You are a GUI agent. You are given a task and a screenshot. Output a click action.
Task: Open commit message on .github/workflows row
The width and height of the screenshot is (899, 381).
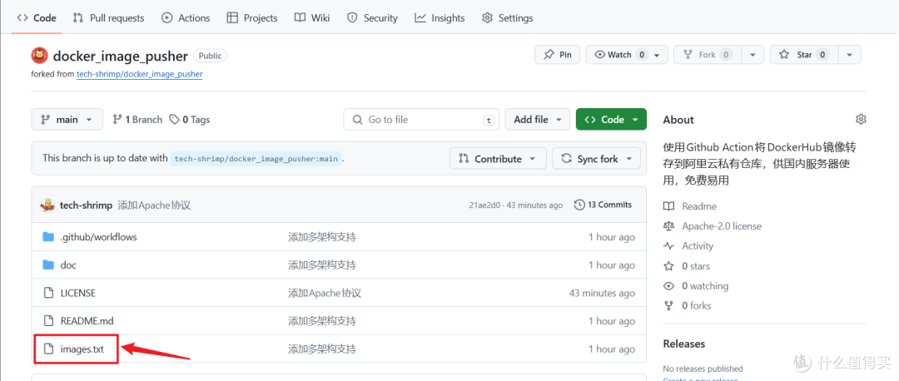click(x=322, y=236)
